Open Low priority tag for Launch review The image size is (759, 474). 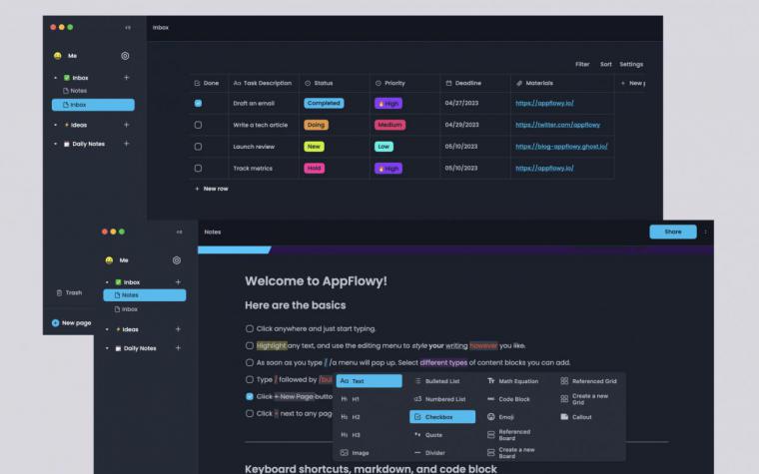click(383, 147)
